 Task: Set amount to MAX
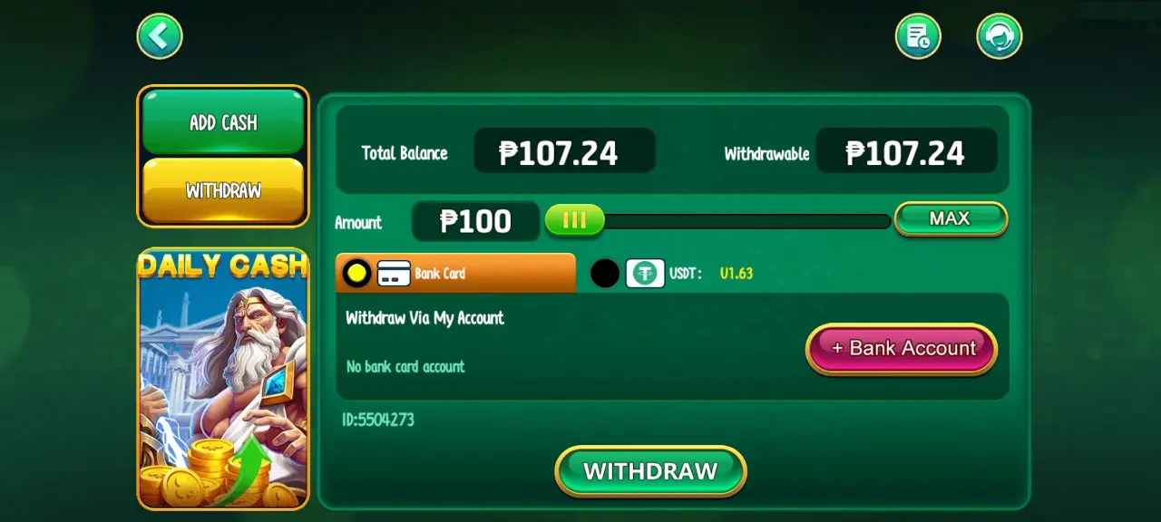951,218
